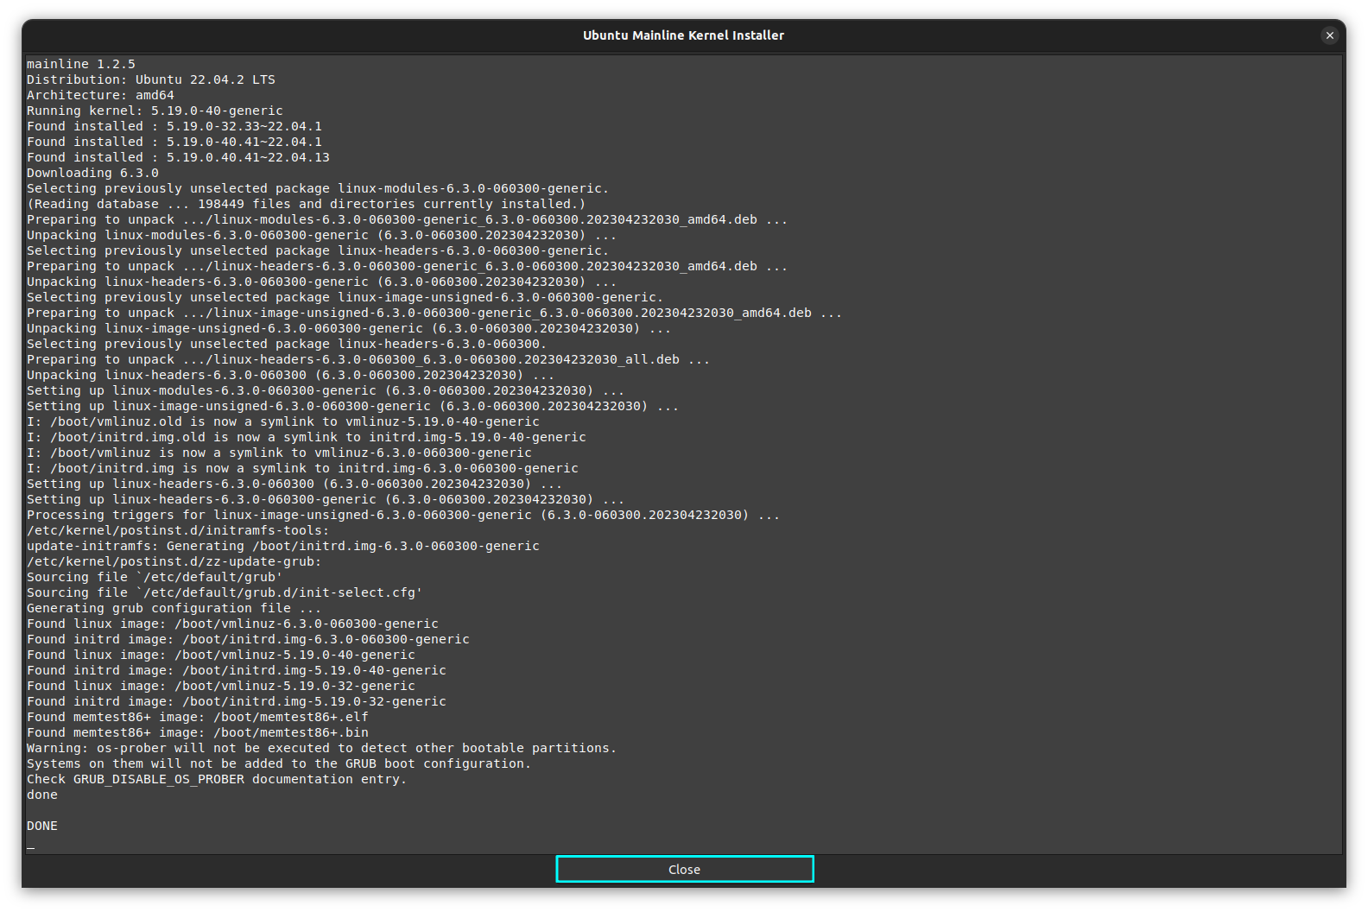Click 'Found linux image: /boot/vmlinuz-6.3.0-060300-generic'
Image resolution: width=1368 pixels, height=912 pixels.
232,624
